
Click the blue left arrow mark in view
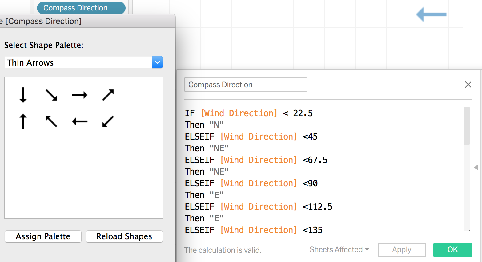tap(431, 14)
